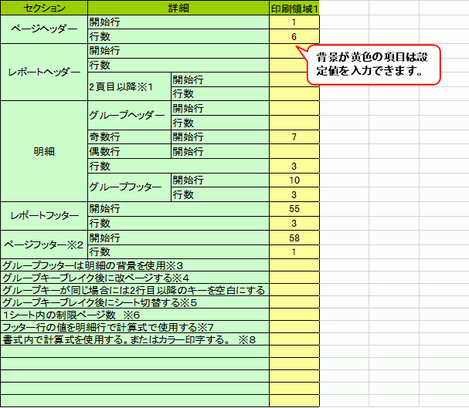Image resolution: width=469 pixels, height=408 pixels.
Task: Select empty yellow cell for 2頁目以降 行数
Action: 294,94
